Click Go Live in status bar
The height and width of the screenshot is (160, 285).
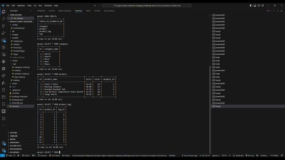point(250,156)
